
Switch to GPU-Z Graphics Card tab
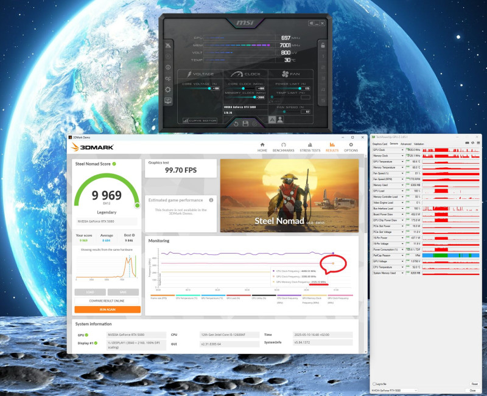point(380,144)
